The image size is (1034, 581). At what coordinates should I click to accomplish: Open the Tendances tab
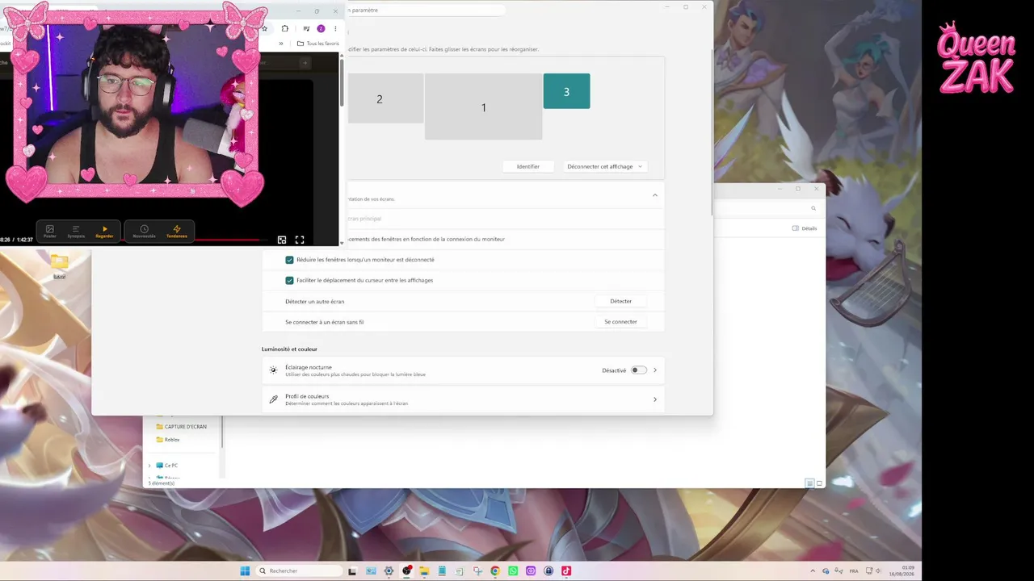[177, 232]
